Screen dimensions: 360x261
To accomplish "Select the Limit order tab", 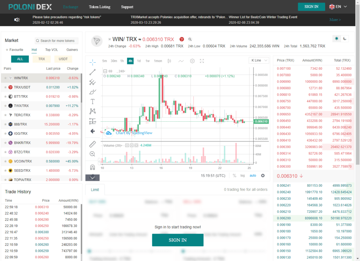I will tap(95, 190).
